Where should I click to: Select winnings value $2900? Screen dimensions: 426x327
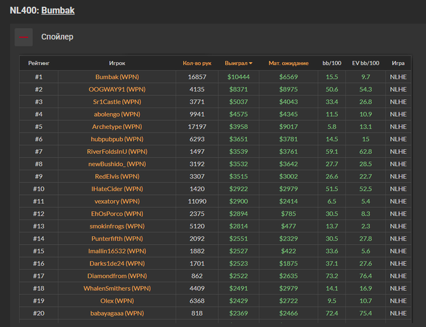[x=239, y=202]
